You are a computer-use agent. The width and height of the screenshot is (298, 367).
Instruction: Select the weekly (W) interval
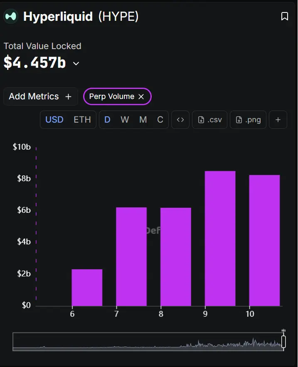125,120
